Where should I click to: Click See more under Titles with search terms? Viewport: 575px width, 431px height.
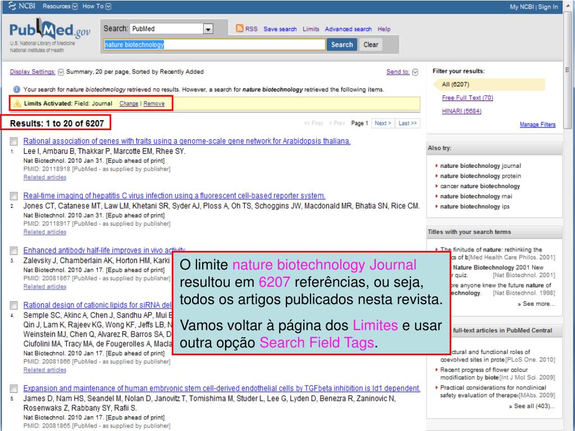coord(536,304)
